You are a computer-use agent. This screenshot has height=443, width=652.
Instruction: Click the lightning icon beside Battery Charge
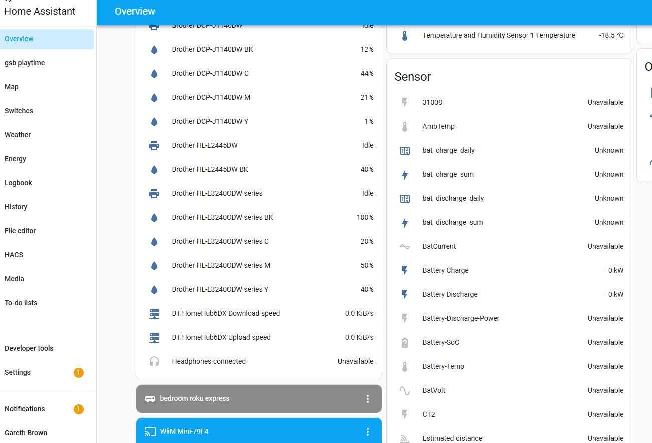point(405,271)
